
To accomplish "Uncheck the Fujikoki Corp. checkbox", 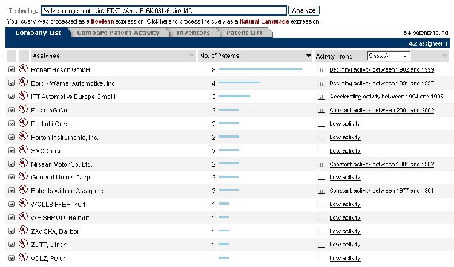I will click(x=12, y=123).
